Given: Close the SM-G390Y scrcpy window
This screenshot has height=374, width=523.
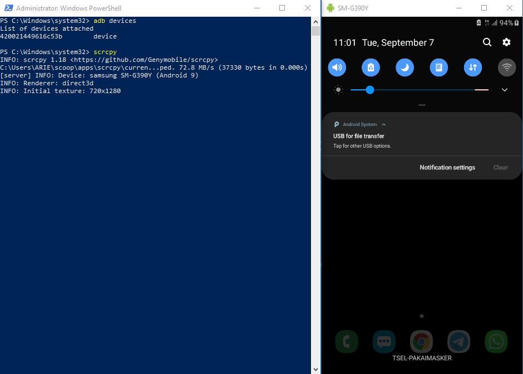Looking at the screenshot, I should (510, 8).
